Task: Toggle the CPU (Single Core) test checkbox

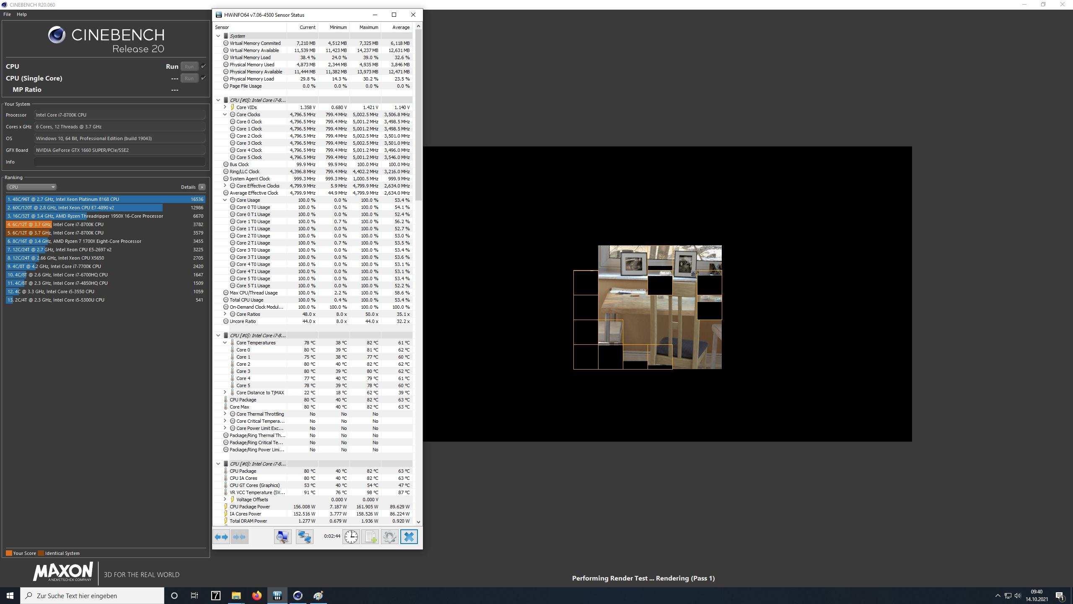Action: 203,78
